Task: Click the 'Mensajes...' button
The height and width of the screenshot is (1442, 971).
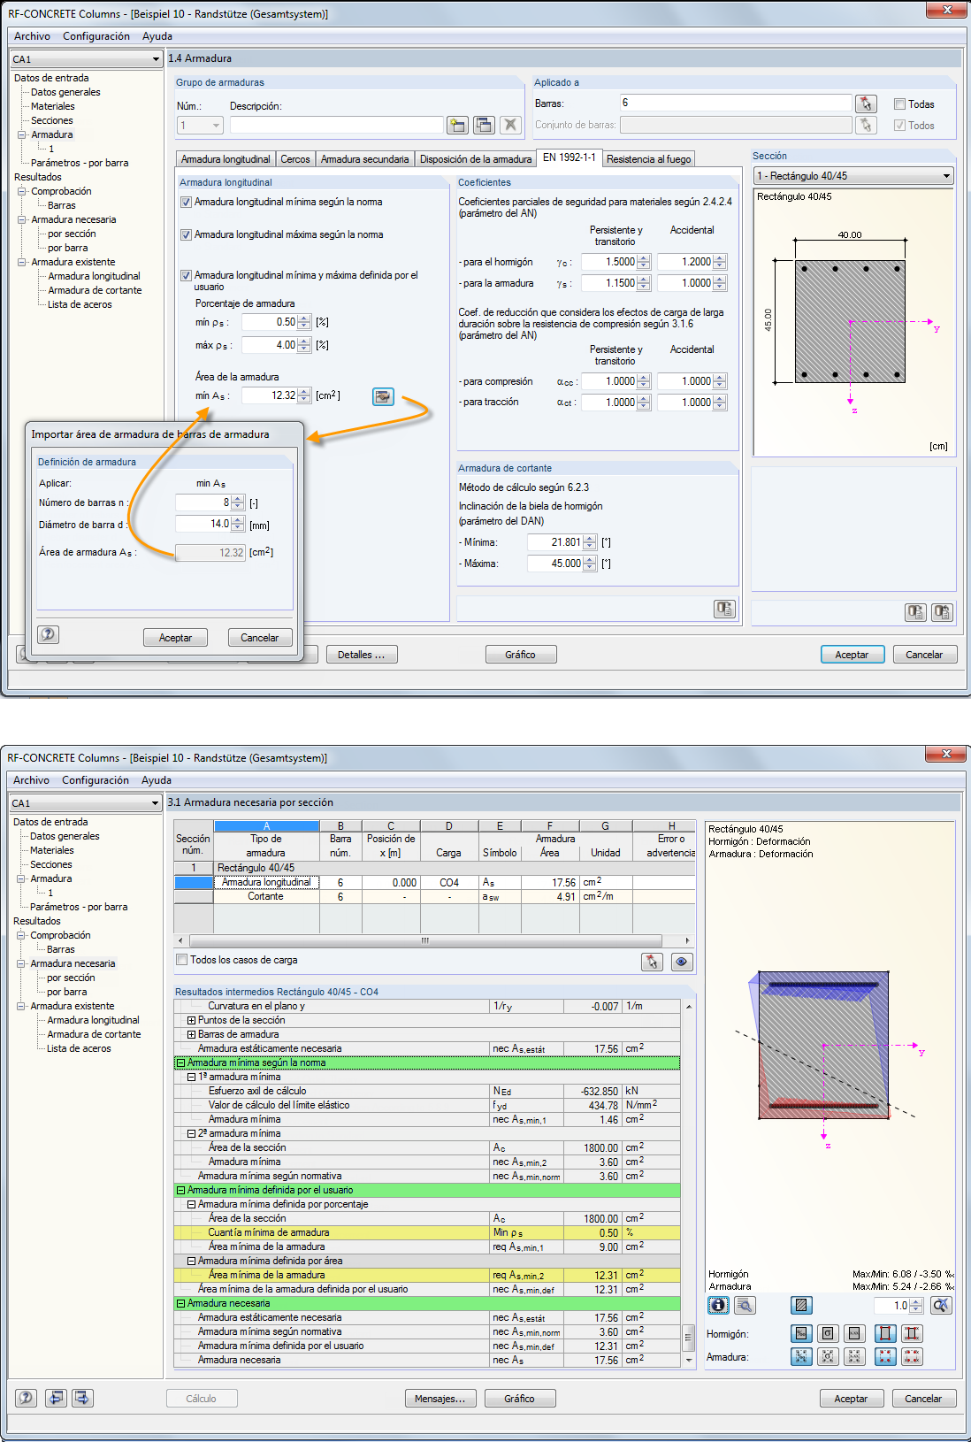Action: click(440, 1399)
